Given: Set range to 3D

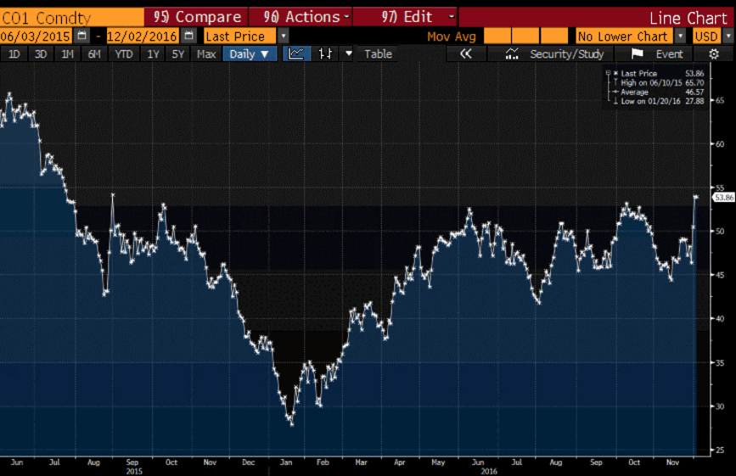Looking at the screenshot, I should pos(41,54).
